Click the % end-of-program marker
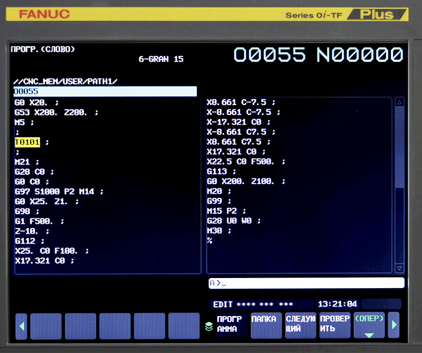Image resolution: width=422 pixels, height=353 pixels. point(209,241)
